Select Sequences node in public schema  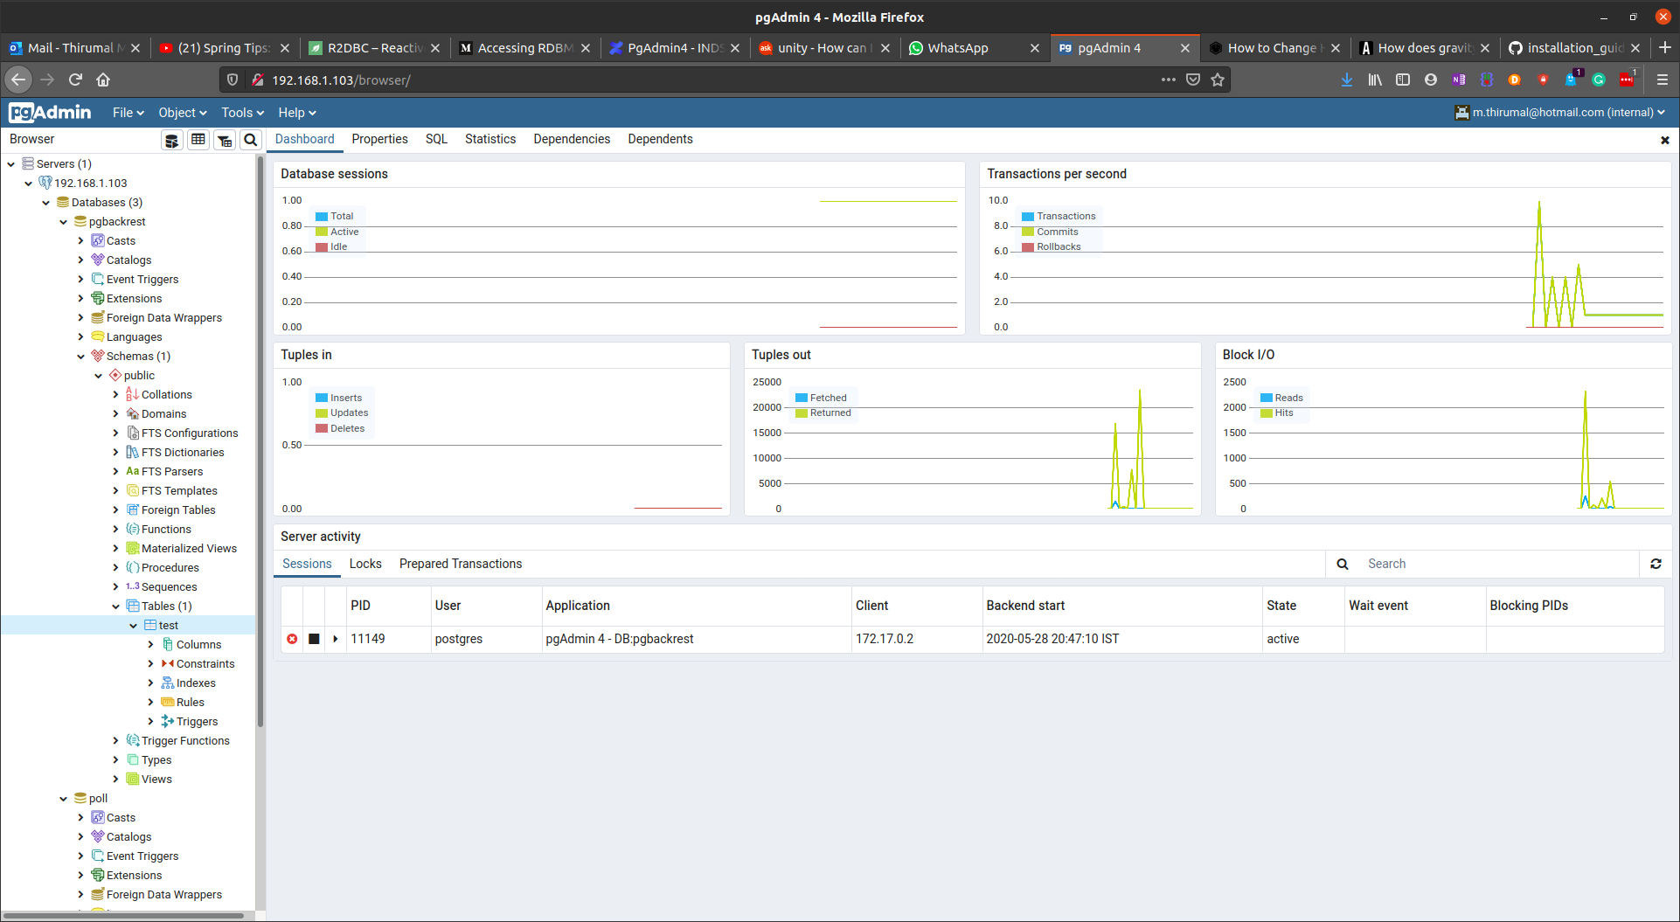pyautogui.click(x=169, y=586)
